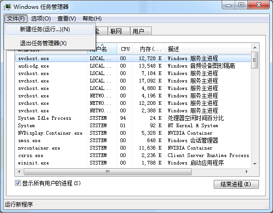Switch to the 联网 tab
273x213 pixels.
coord(119,31)
